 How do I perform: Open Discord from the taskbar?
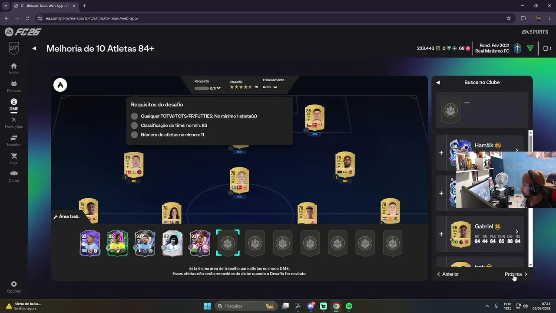click(x=311, y=306)
